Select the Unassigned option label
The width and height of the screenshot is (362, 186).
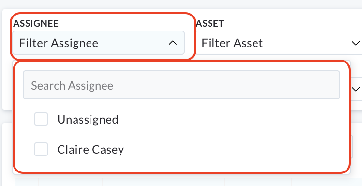click(88, 120)
